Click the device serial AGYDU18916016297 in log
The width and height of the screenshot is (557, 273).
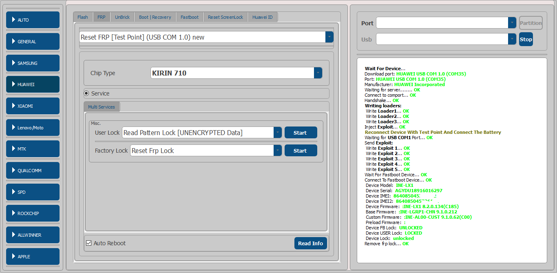pyautogui.click(x=419, y=191)
